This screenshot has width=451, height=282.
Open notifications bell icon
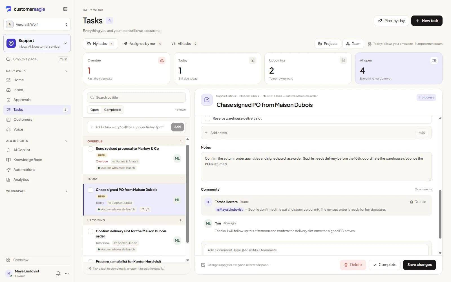click(58, 273)
